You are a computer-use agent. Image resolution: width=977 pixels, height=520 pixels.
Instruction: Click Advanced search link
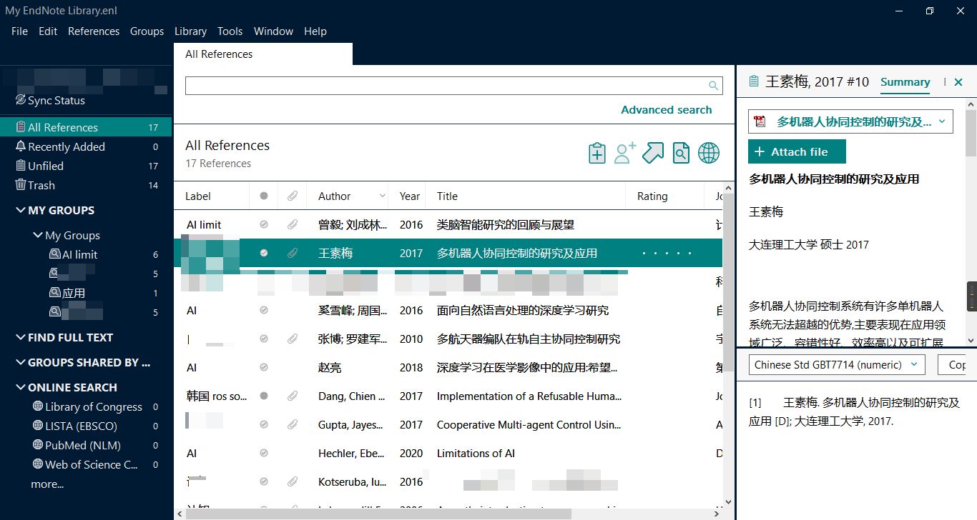point(666,110)
